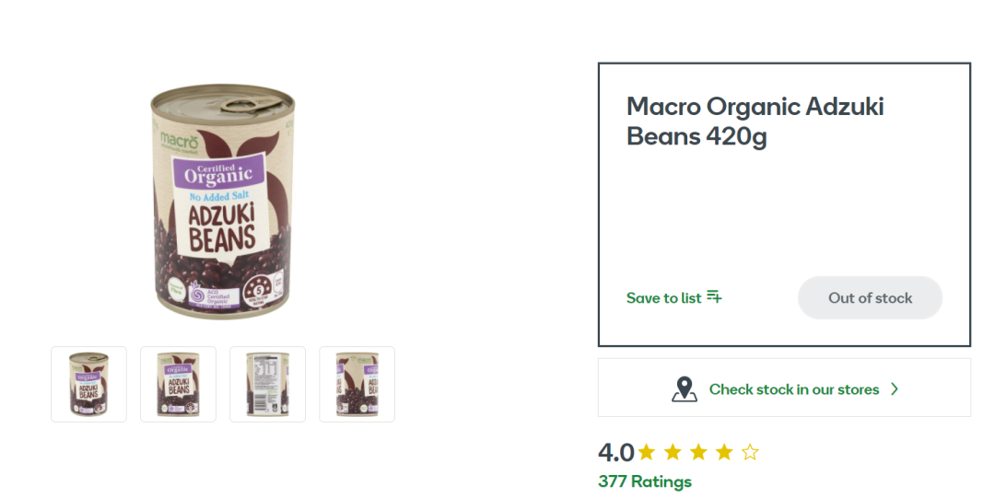Click the third yellow rating star

(x=698, y=452)
